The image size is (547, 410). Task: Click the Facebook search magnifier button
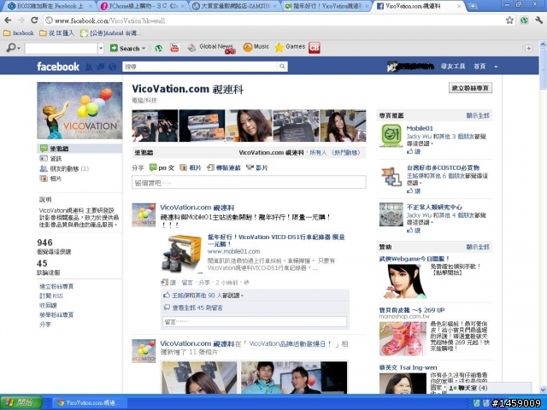pyautogui.click(x=282, y=67)
